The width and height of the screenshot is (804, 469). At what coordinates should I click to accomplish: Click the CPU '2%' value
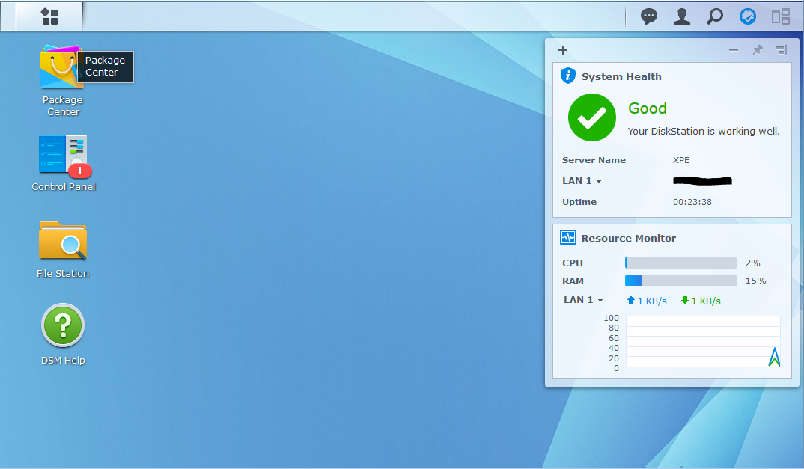click(x=752, y=263)
